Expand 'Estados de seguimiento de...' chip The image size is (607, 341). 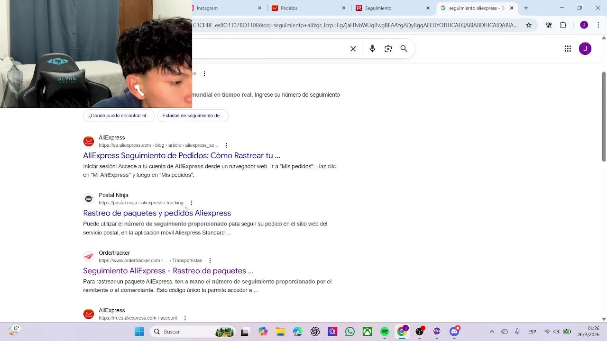[x=193, y=116]
